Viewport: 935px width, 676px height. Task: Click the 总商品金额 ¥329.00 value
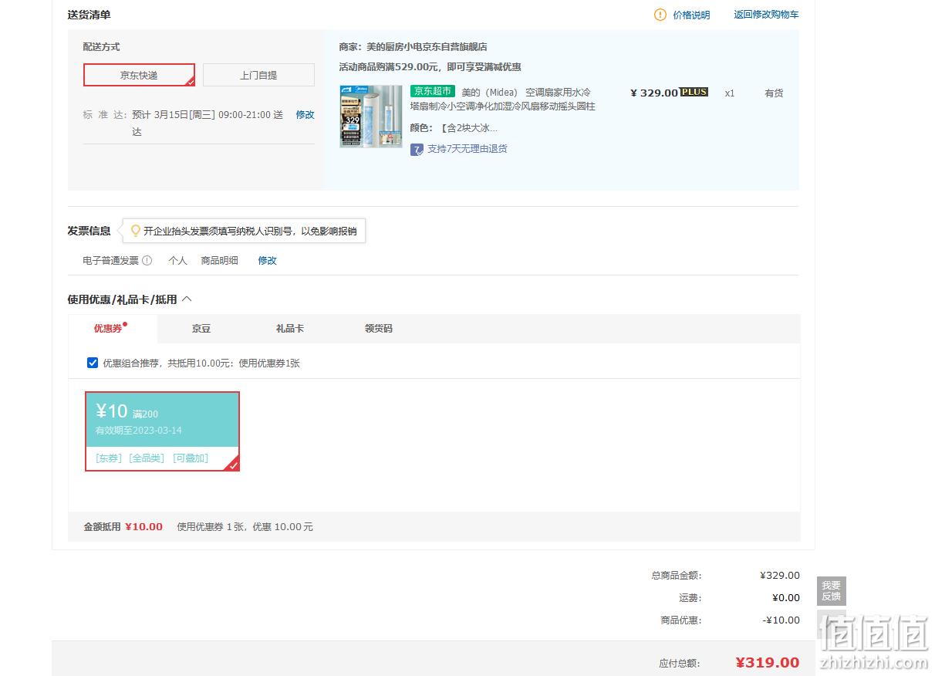point(780,576)
